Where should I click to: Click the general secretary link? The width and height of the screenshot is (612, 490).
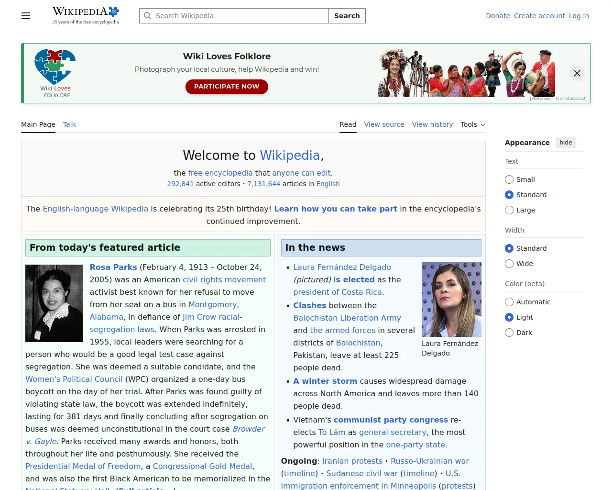click(x=393, y=432)
